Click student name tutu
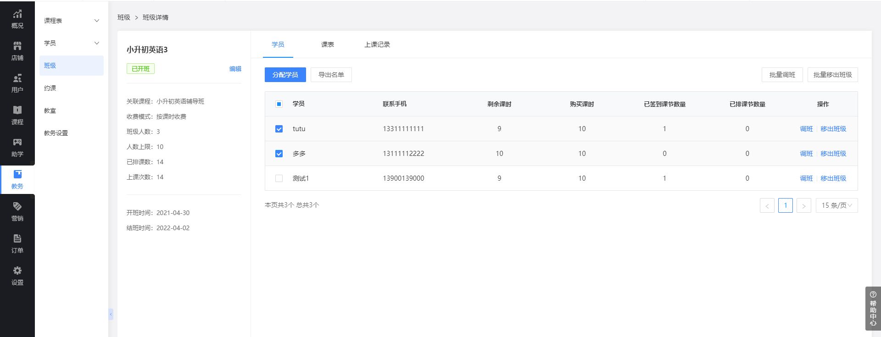881x337 pixels. pyautogui.click(x=299, y=129)
